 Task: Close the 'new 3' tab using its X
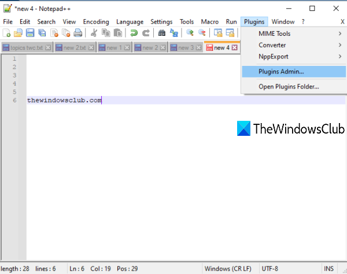[x=198, y=47]
